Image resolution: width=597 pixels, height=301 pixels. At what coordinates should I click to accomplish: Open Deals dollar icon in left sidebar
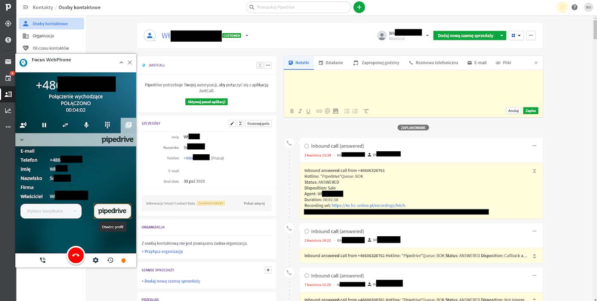[8, 40]
